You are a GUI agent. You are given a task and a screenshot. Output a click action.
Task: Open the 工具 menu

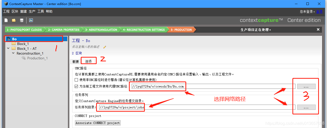(41, 11)
